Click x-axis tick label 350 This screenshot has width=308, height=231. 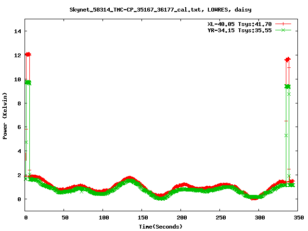click(x=298, y=218)
